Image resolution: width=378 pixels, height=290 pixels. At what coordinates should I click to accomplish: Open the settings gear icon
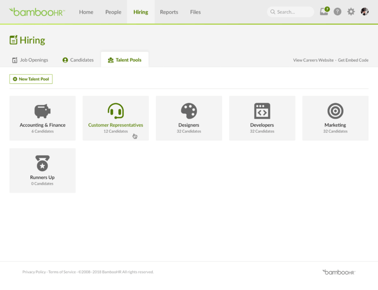(x=351, y=12)
